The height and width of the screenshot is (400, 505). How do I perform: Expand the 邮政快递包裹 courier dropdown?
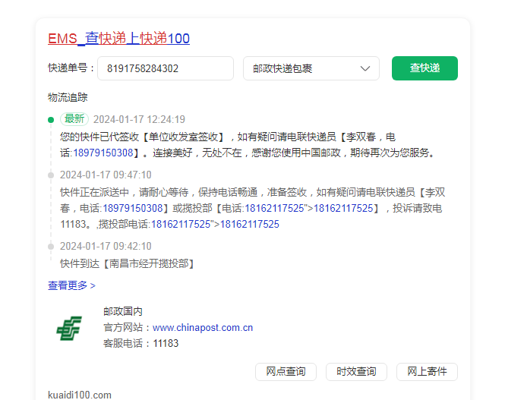(311, 68)
